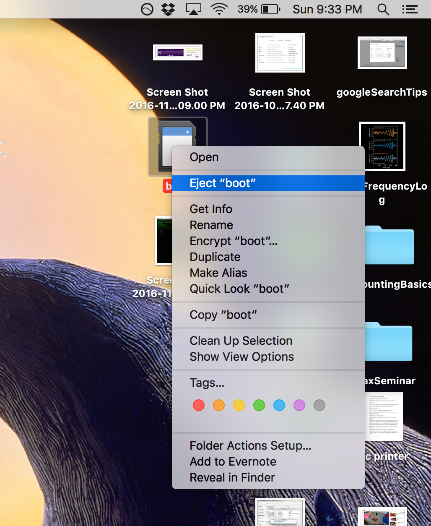Open the Notification Center list icon
Image resolution: width=431 pixels, height=526 pixels.
point(410,9)
